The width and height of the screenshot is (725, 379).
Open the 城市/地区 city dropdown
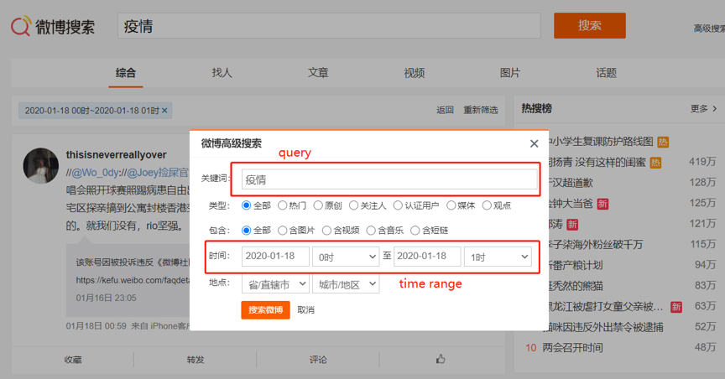(346, 284)
